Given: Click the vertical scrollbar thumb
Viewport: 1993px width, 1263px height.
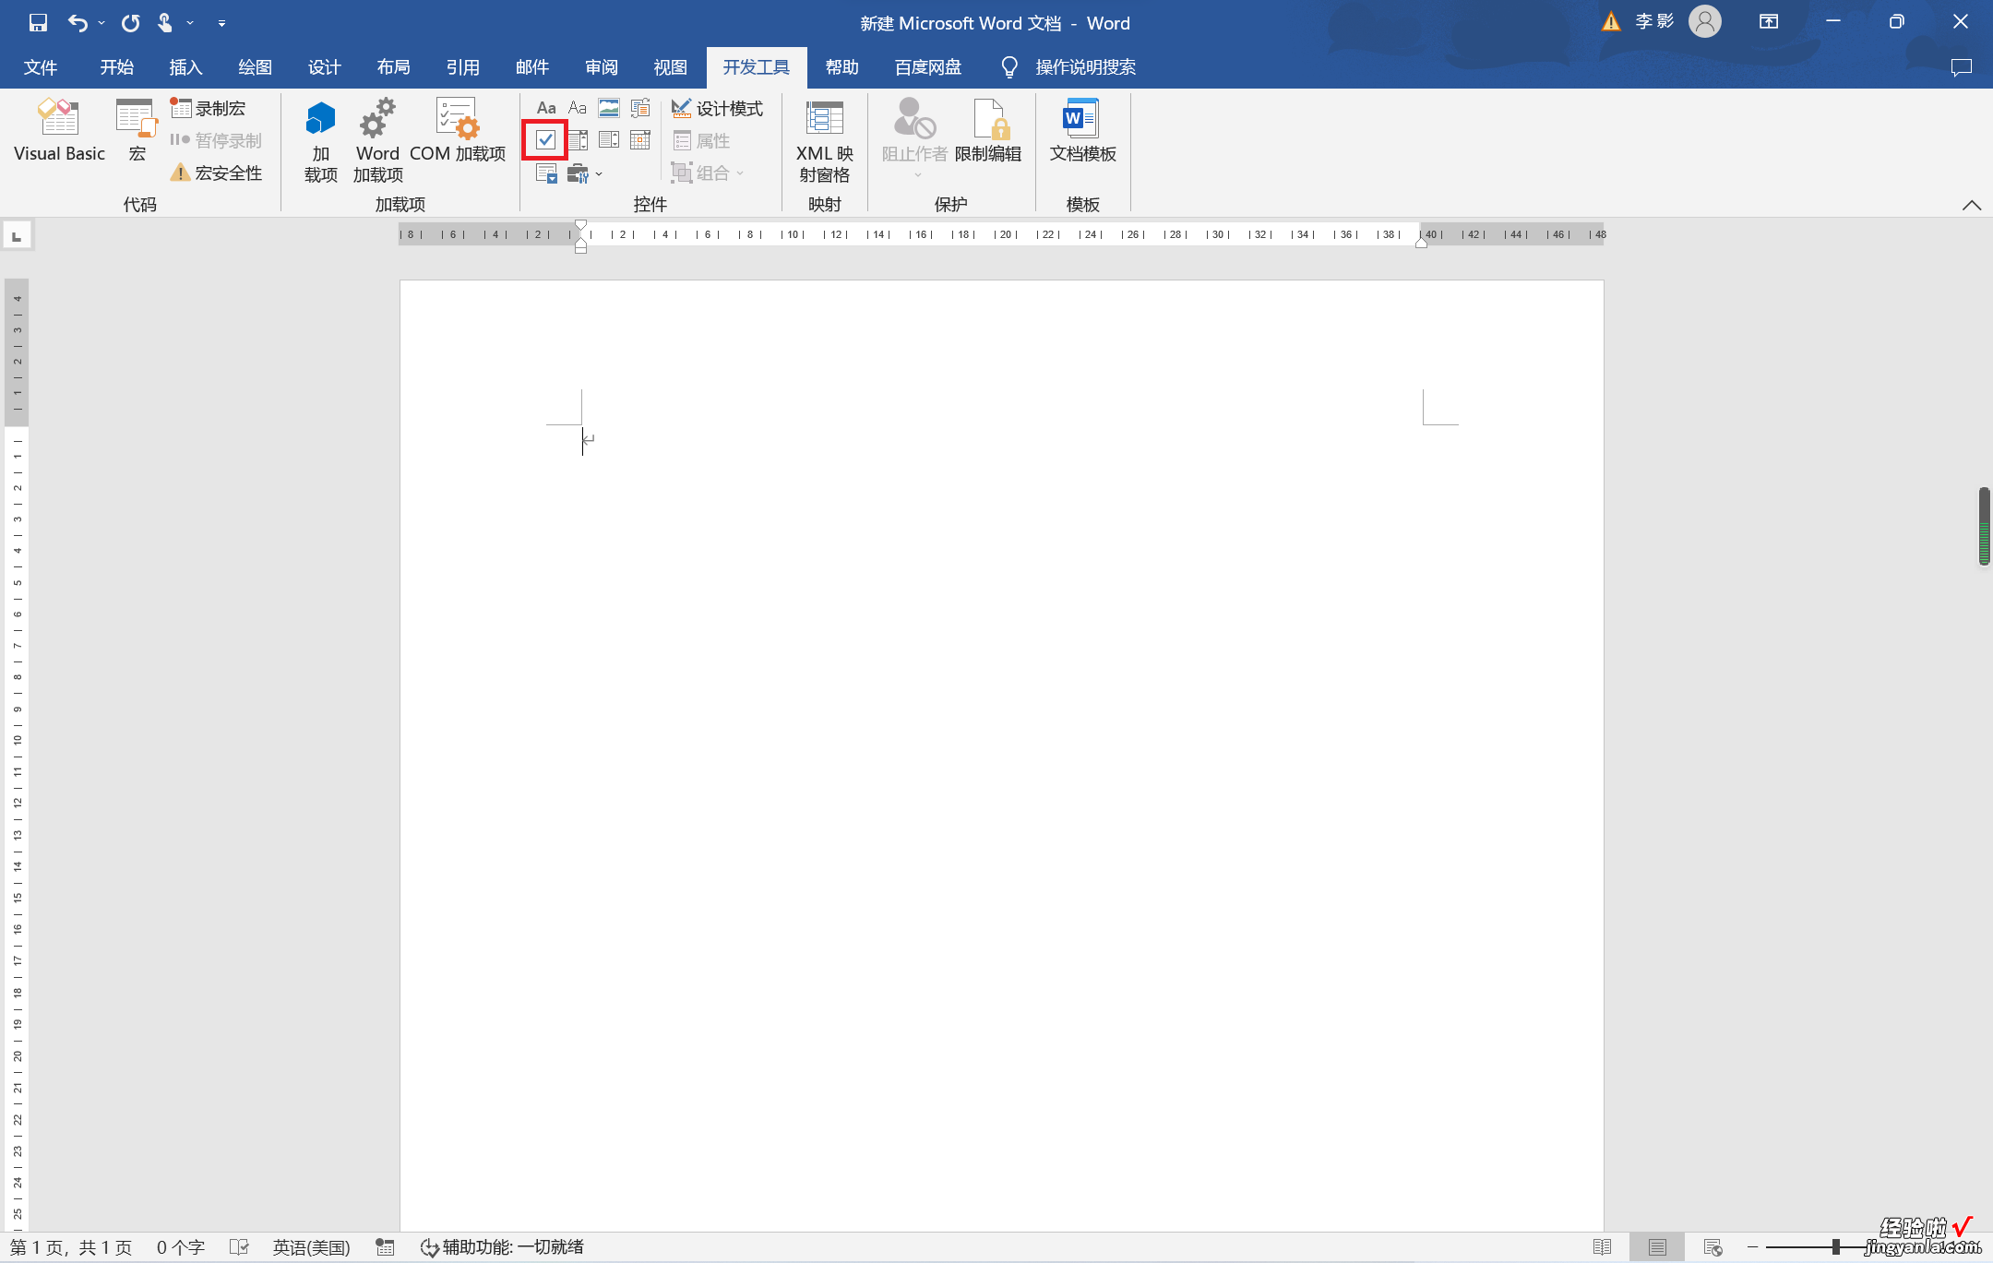Looking at the screenshot, I should (1984, 526).
